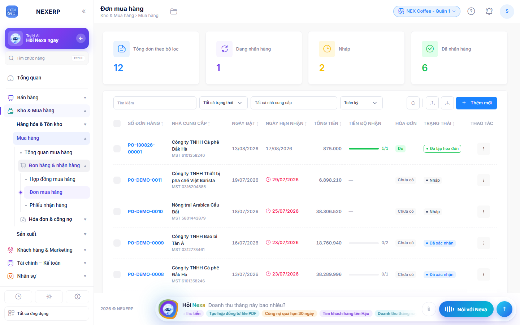Click the arrow in Hỏi Nexa banner
Viewport: 520px width, 325px height.
(x=81, y=38)
